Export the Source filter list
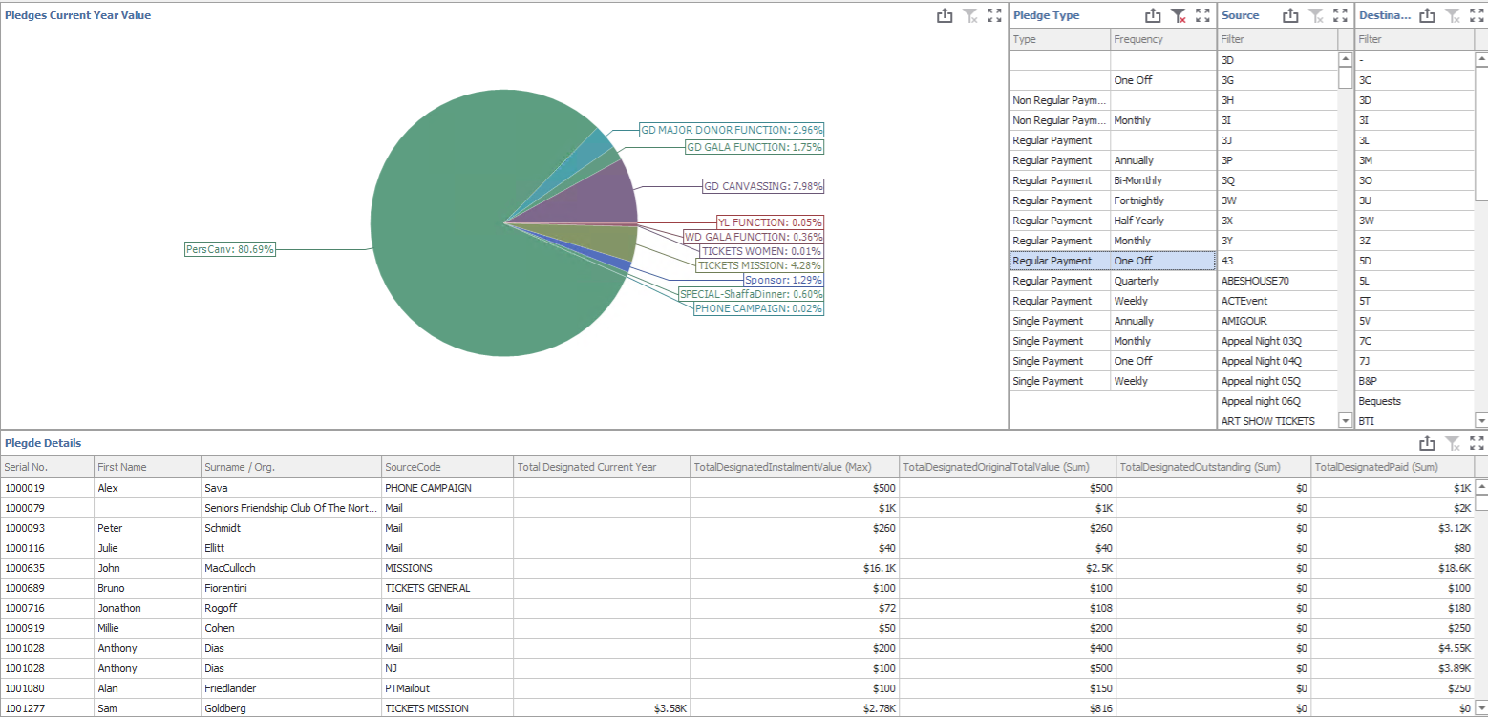 (x=1290, y=15)
